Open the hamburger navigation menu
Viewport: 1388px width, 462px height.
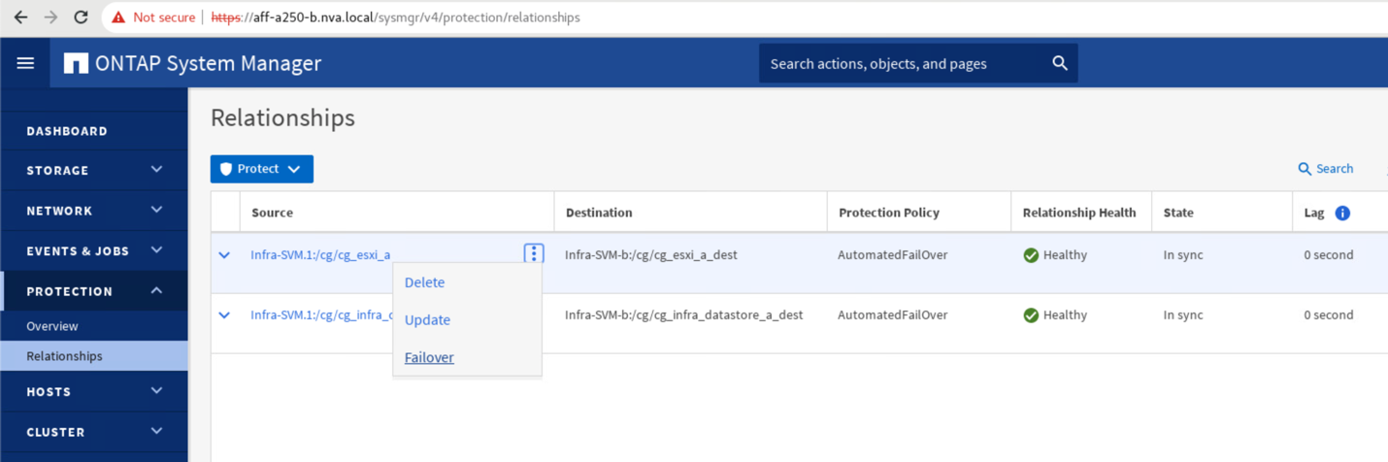pos(25,63)
